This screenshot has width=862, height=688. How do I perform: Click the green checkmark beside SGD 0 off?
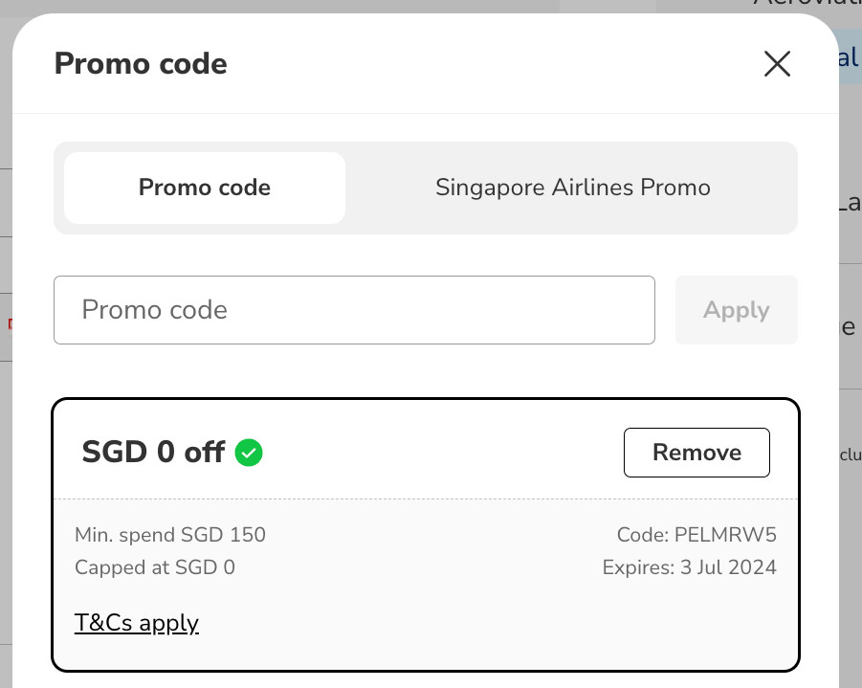pos(249,453)
